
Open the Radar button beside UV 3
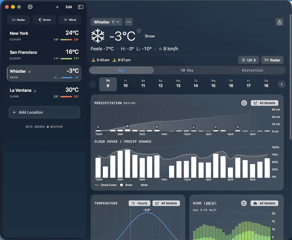coord(272,60)
